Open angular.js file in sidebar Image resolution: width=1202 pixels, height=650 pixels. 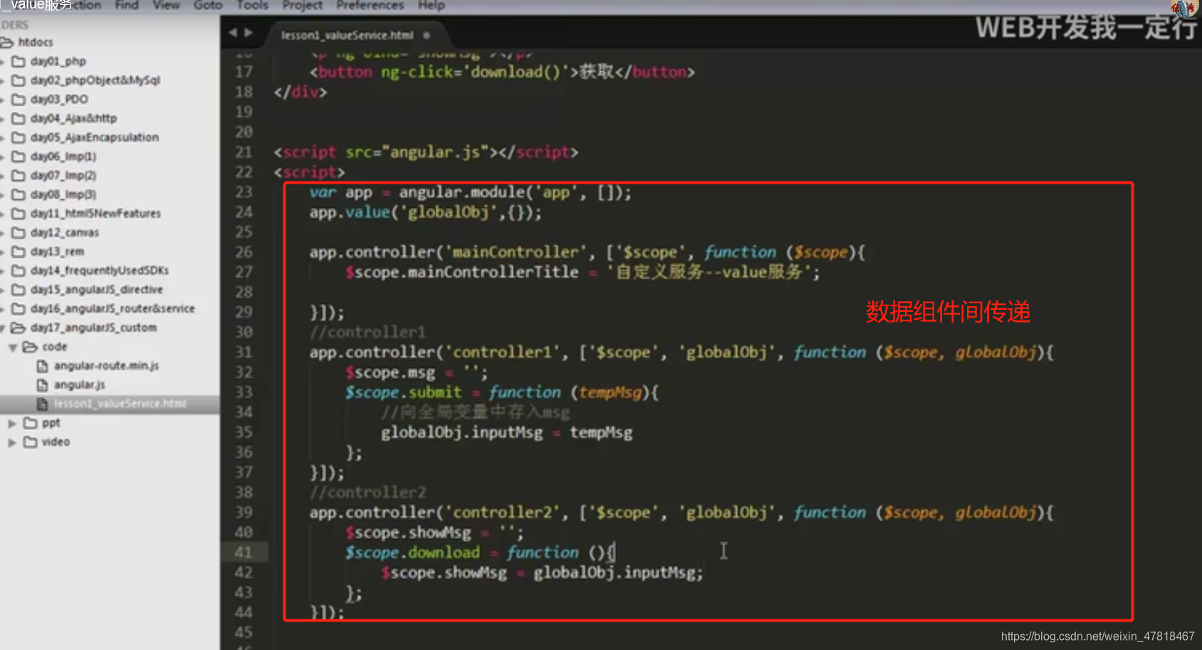point(80,385)
